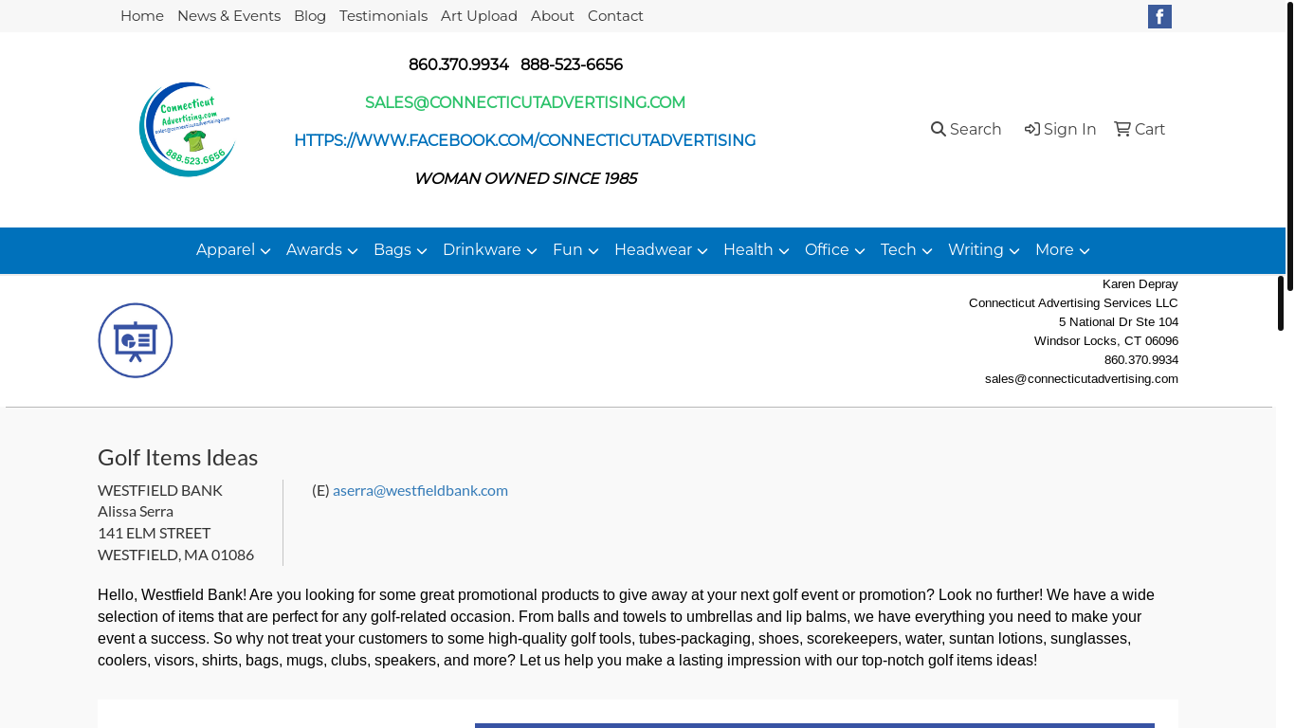This screenshot has width=1295, height=728.
Task: Click the inner page scrollbar thumb
Action: pyautogui.click(x=1281, y=303)
